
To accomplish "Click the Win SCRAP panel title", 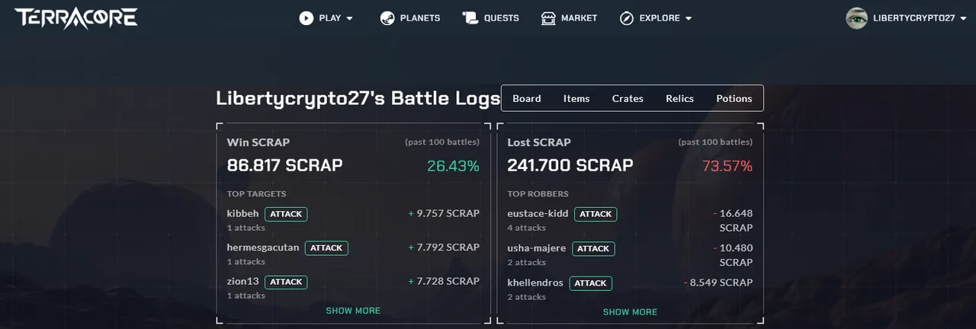I will click(258, 142).
